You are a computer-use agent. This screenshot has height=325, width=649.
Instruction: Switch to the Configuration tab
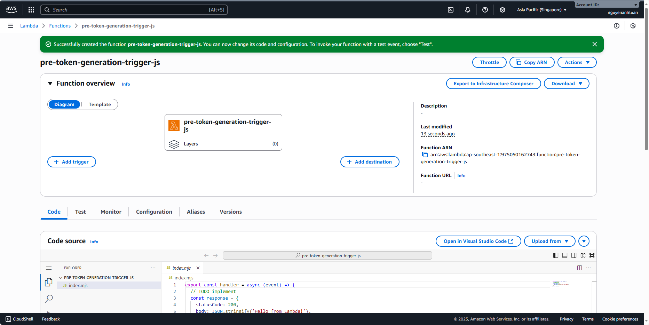click(154, 212)
